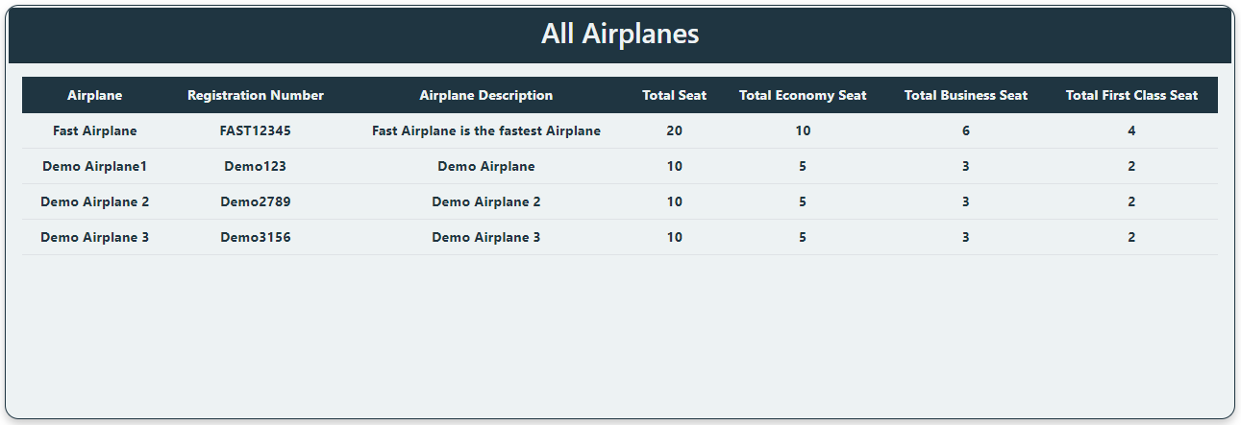Click Fast Airplane's first class seat value 4

click(x=1131, y=130)
